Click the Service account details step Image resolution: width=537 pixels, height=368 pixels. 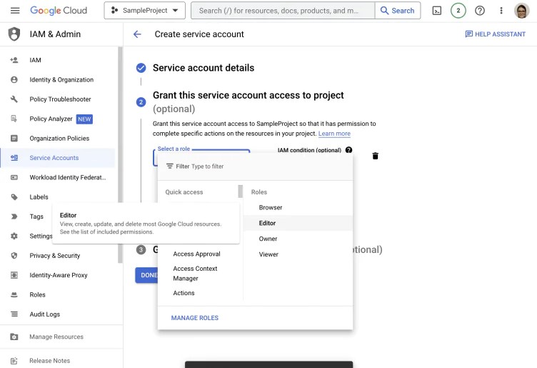tap(204, 68)
